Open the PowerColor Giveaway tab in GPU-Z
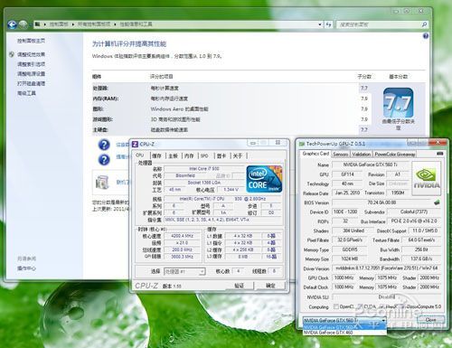The height and width of the screenshot is (348, 452). [395, 154]
